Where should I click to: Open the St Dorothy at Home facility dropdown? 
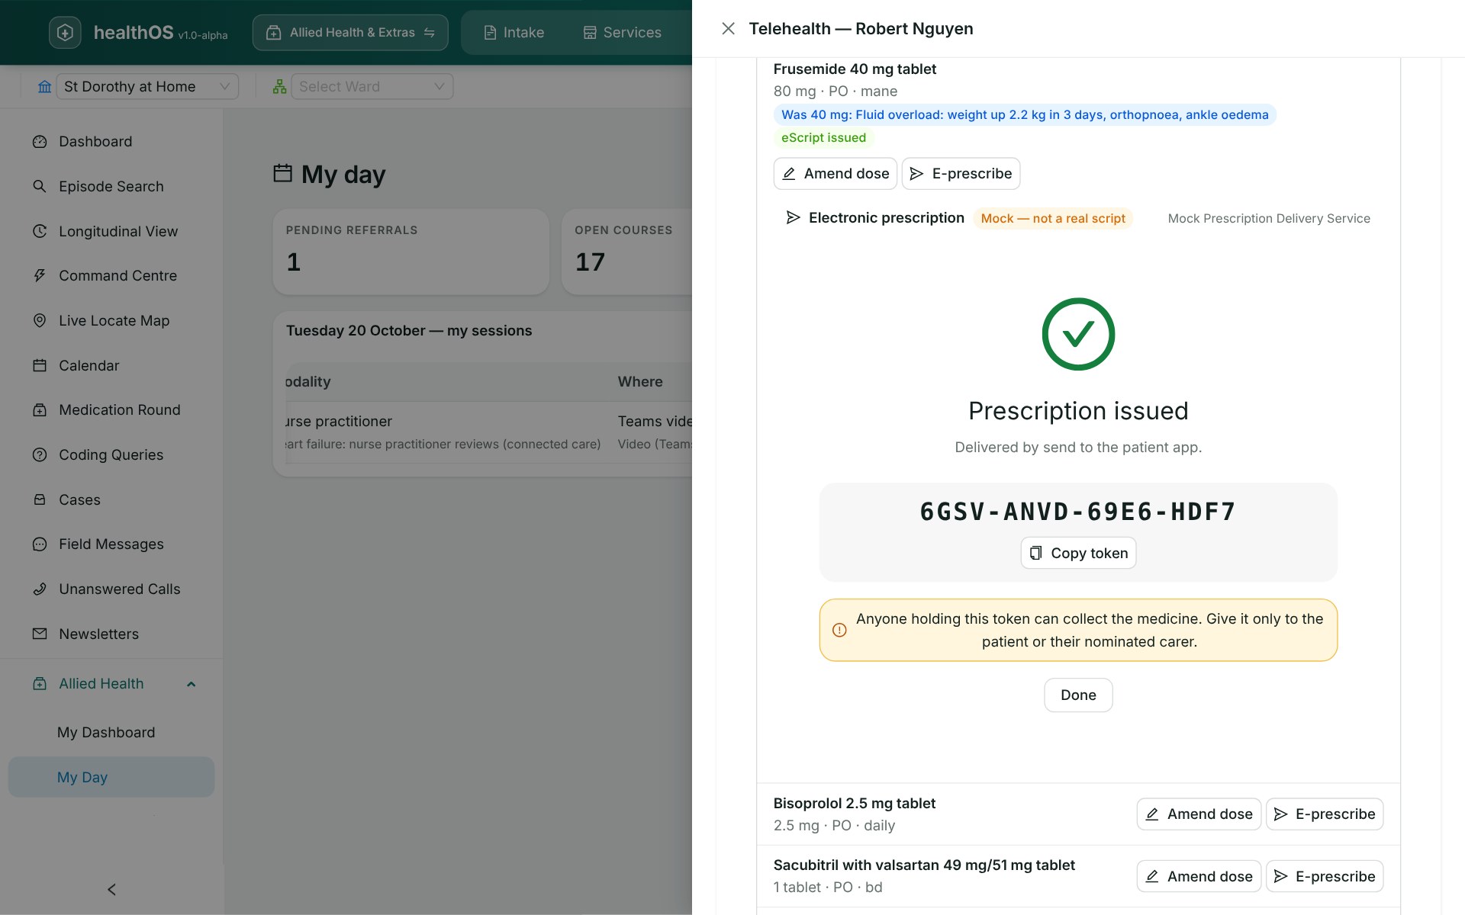click(148, 87)
